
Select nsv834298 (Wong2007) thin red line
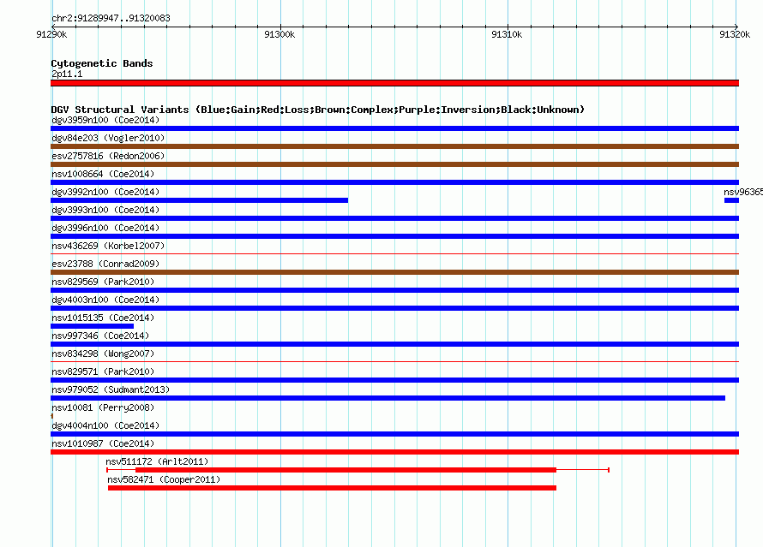click(x=394, y=361)
